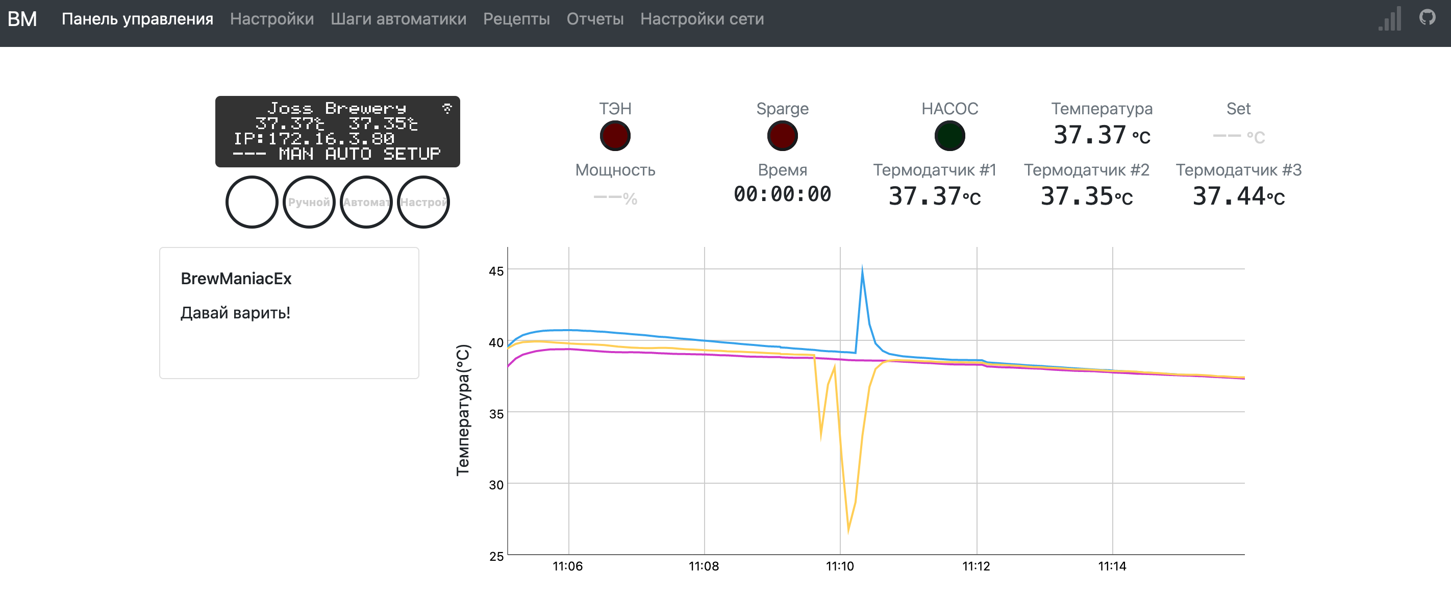Viewport: 1451px width, 597px height.
Task: Click the BrewManiacEx title text
Action: [x=236, y=278]
